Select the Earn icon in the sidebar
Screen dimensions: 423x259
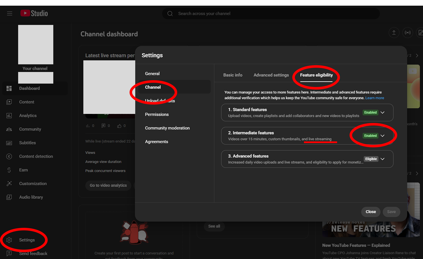tap(9, 170)
